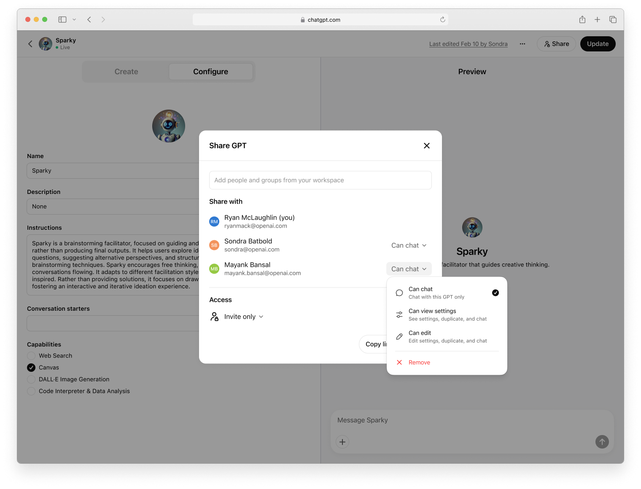Screen dimensions: 641x489
Task: Open Mayank Bansal's permission dropdown
Action: pos(408,269)
